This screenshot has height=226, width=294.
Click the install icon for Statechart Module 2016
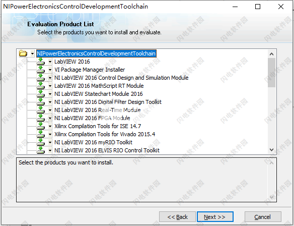click(x=41, y=94)
